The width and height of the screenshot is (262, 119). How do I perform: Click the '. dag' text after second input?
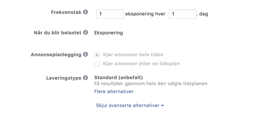coord(202,14)
